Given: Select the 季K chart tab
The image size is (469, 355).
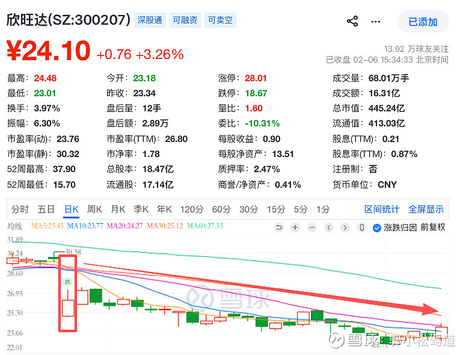Looking at the screenshot, I should tap(141, 209).
